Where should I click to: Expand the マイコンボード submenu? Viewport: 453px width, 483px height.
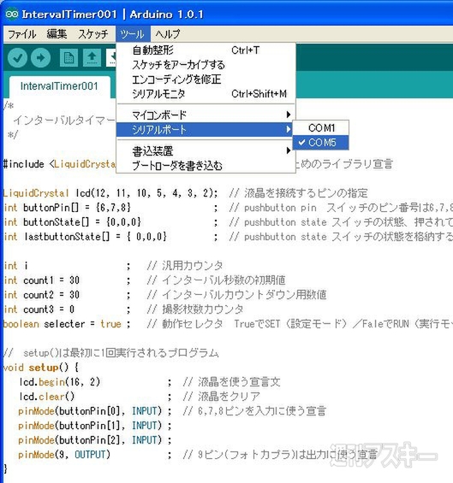tap(206, 115)
